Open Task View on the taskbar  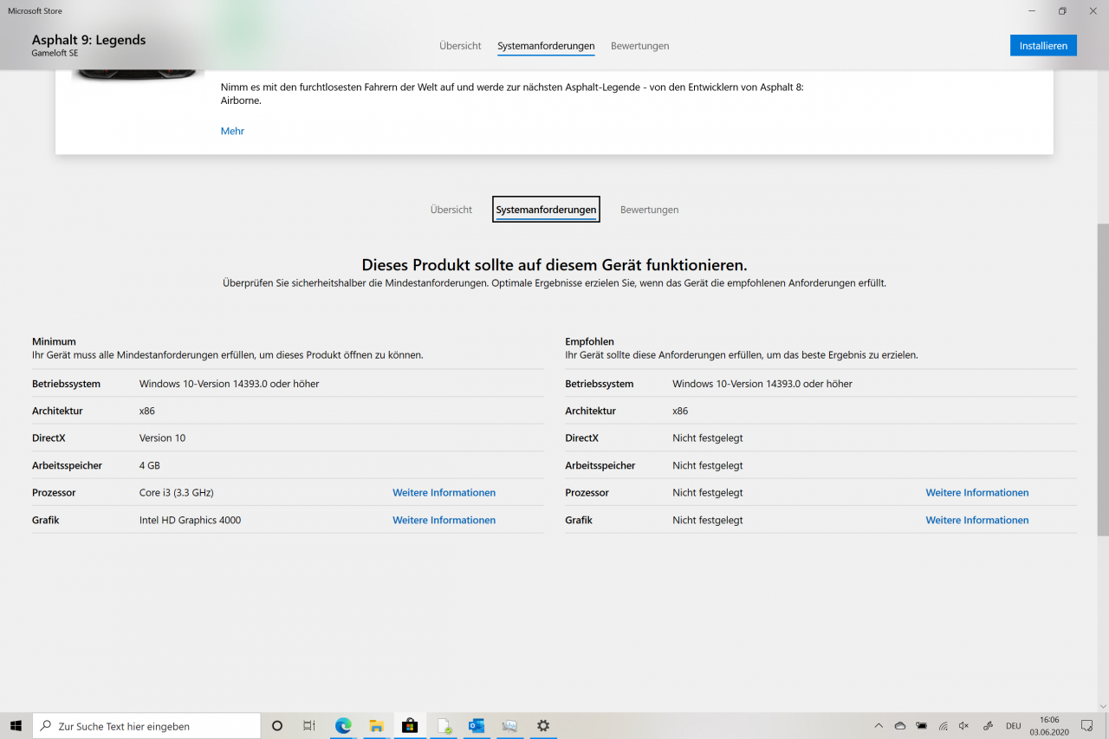[x=309, y=726]
